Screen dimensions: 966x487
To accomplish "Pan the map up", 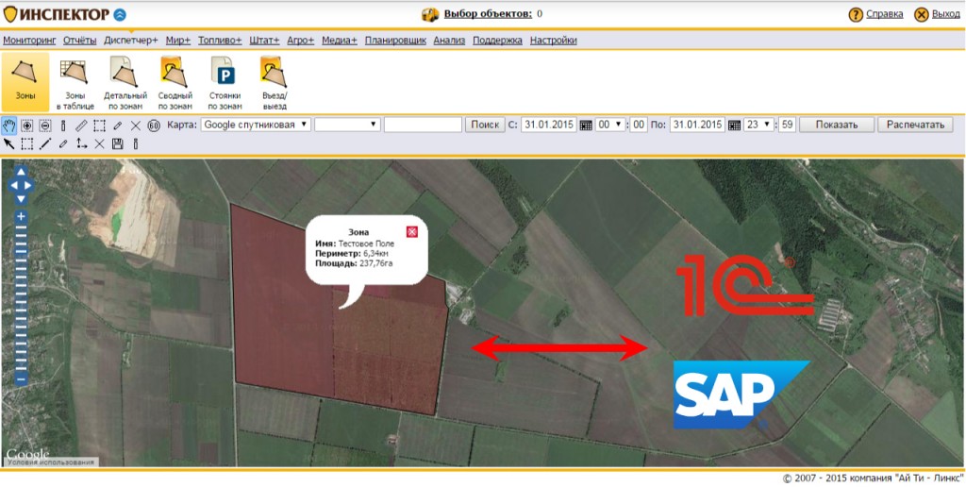I will 21,172.
